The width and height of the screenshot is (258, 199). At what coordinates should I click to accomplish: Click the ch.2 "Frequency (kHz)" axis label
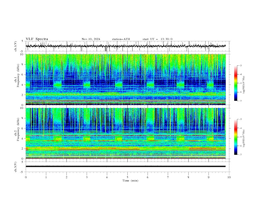(18, 129)
